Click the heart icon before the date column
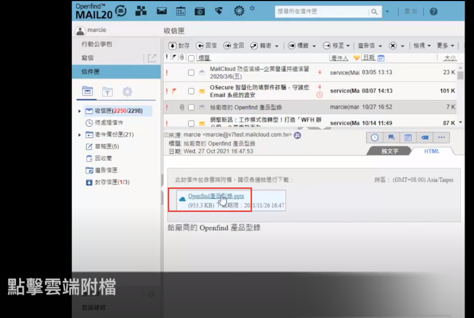 (357, 57)
